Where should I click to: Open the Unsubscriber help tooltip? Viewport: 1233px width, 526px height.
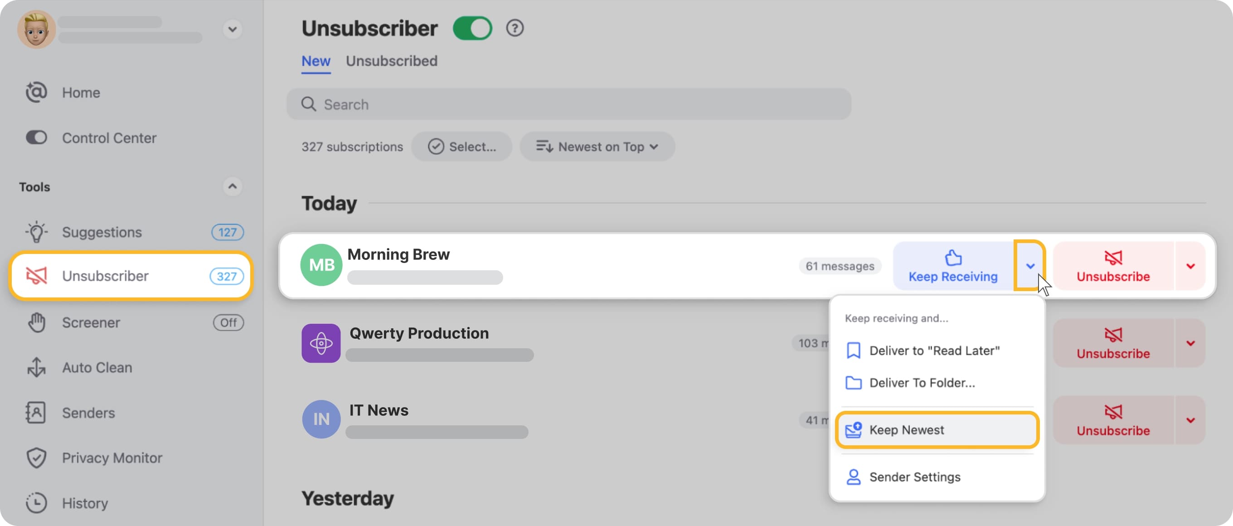pyautogui.click(x=515, y=28)
